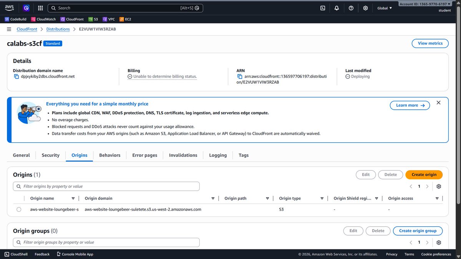The width and height of the screenshot is (461, 259).
Task: Sort by Origin domain column arrow
Action: click(x=213, y=198)
